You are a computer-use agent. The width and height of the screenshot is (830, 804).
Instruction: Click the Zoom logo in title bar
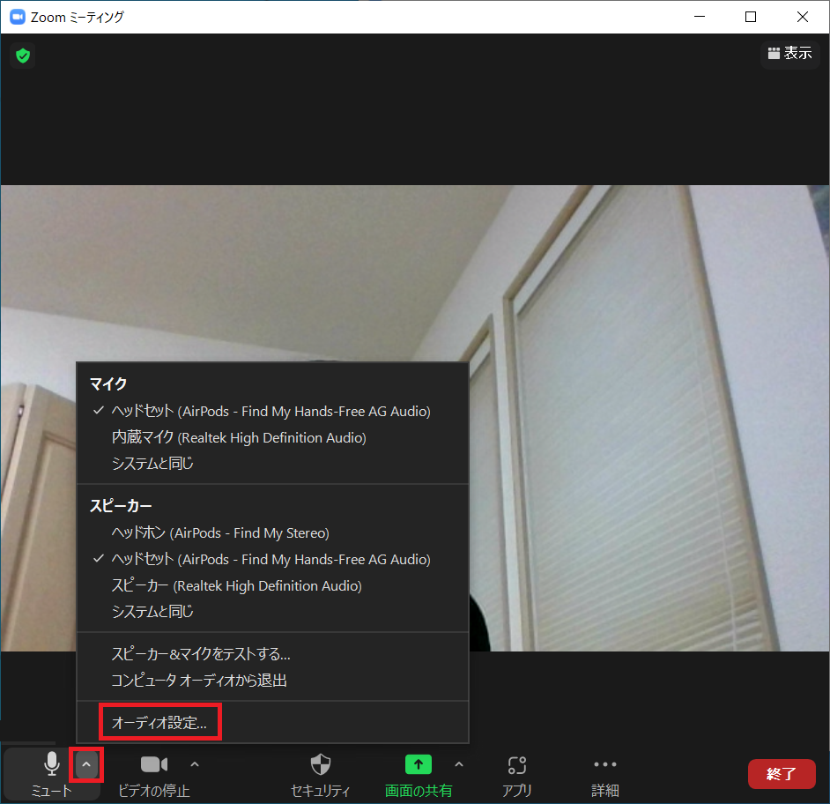[18, 17]
